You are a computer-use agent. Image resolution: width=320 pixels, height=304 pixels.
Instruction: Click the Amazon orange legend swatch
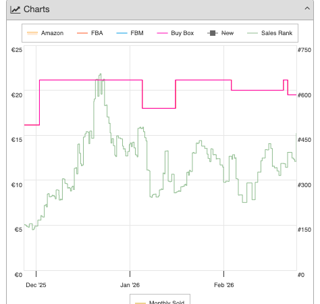[32, 33]
